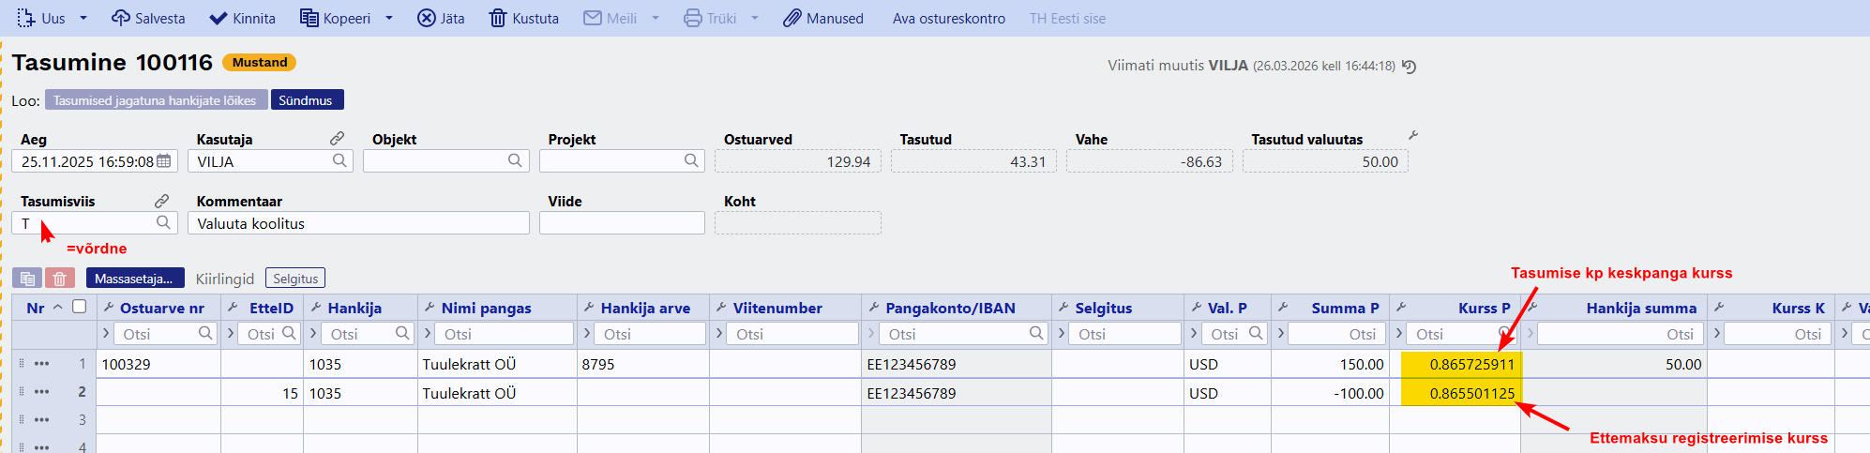Click Salvesta in the toolbar
The height and width of the screenshot is (453, 1870).
pyautogui.click(x=148, y=18)
